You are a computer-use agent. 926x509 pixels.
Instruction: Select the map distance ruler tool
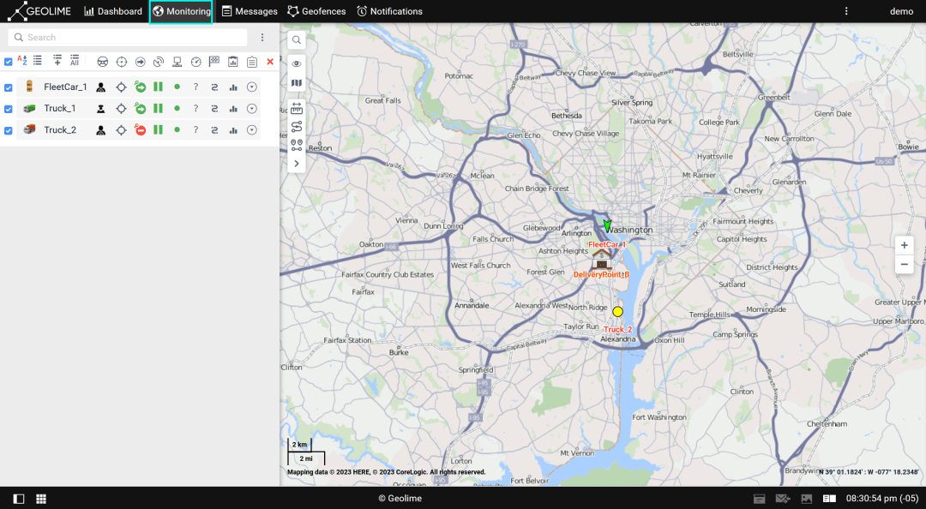[x=297, y=108]
